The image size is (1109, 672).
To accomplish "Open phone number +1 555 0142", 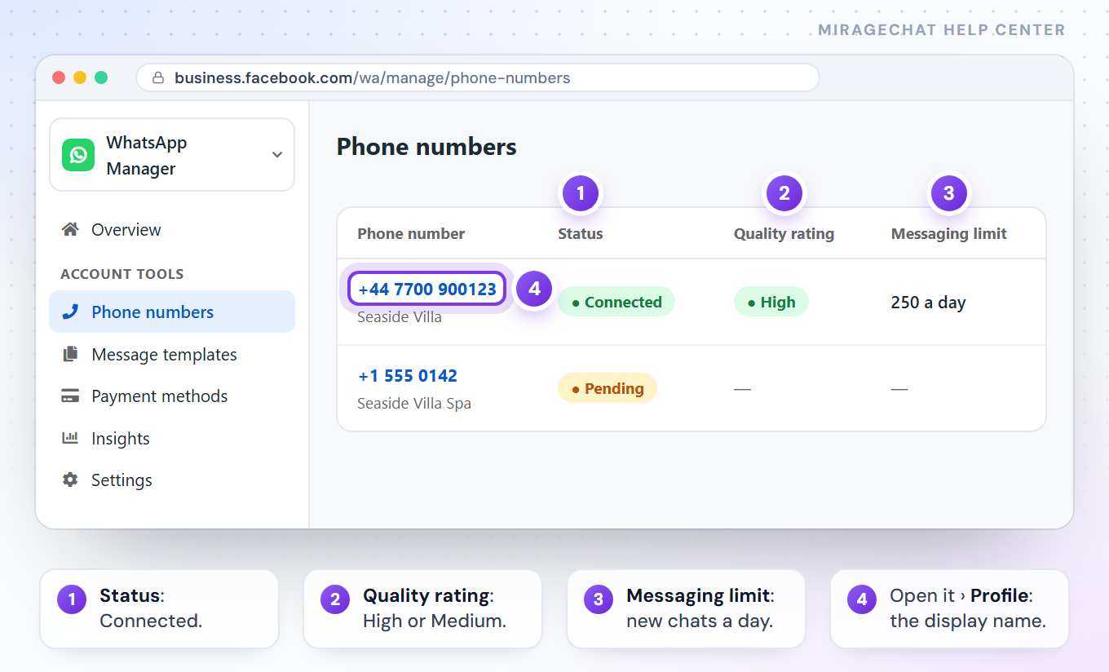I will 408,375.
